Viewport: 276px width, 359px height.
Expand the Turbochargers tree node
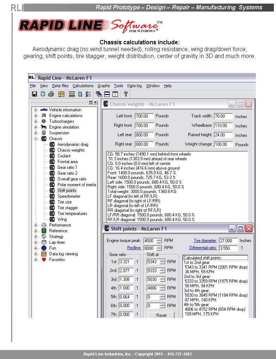pos(36,121)
